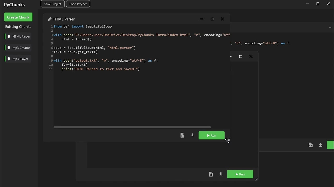This screenshot has width=334, height=187.
Task: Click the line starting 'with open("C:/Users/user'
Action: coord(142,35)
